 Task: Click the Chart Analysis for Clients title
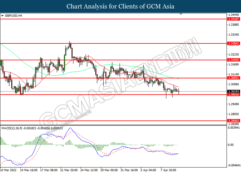pyautogui.click(x=120, y=7)
